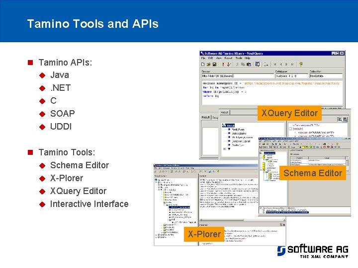358x268 pixels.
Task: Click Save diskette icon in XQuery toolbar
Action: click(x=214, y=65)
